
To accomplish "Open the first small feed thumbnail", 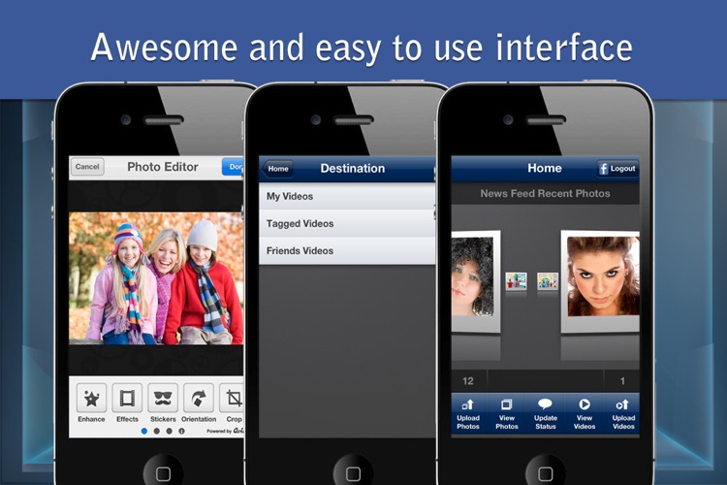I will pyautogui.click(x=516, y=280).
